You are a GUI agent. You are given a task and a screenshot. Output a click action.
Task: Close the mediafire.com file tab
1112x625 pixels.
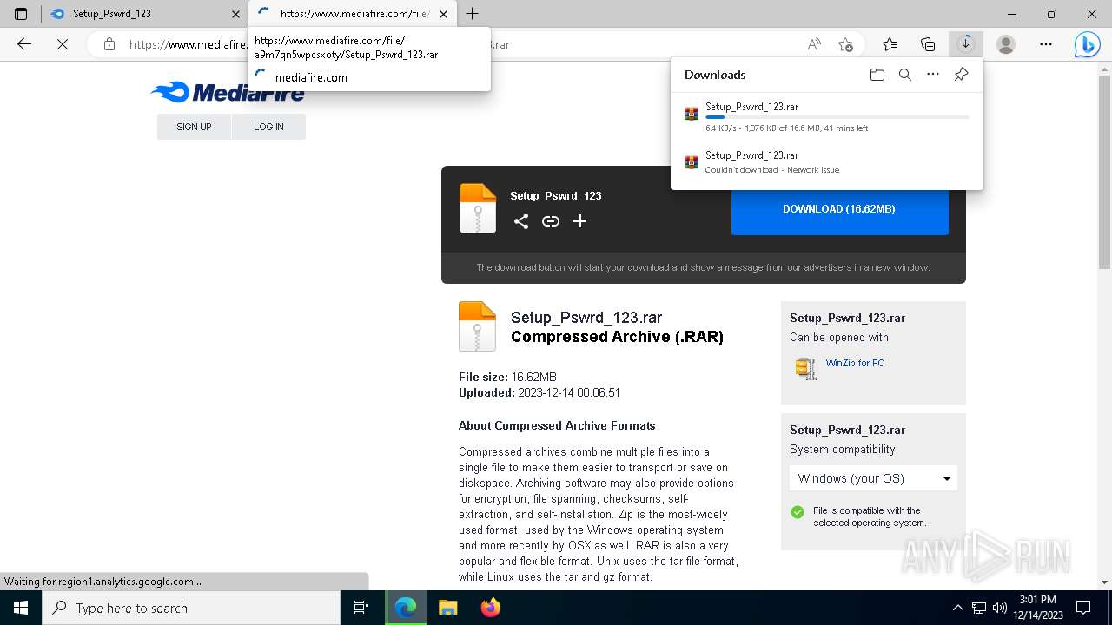click(x=444, y=14)
